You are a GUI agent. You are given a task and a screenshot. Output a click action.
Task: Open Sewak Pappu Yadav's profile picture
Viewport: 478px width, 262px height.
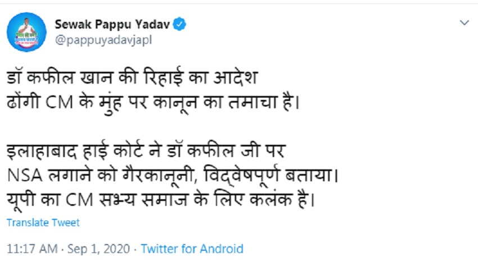[x=26, y=32]
